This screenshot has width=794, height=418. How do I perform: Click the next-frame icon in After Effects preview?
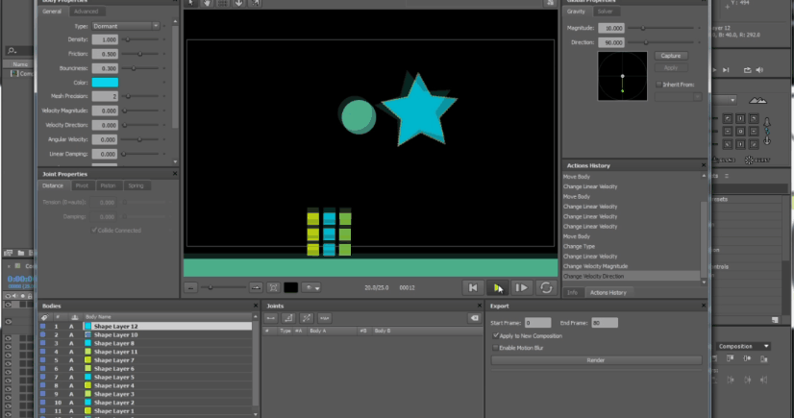[726, 70]
